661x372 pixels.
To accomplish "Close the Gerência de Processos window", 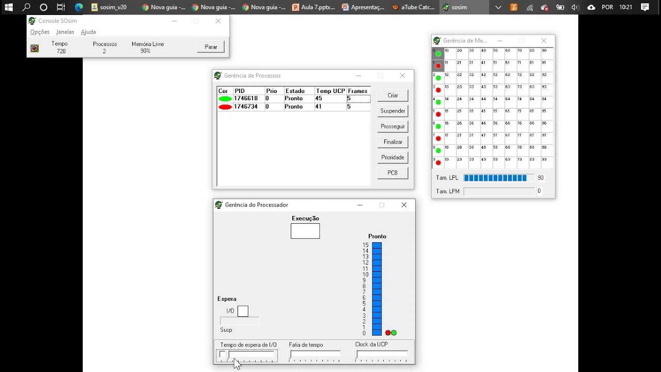I will tap(403, 76).
